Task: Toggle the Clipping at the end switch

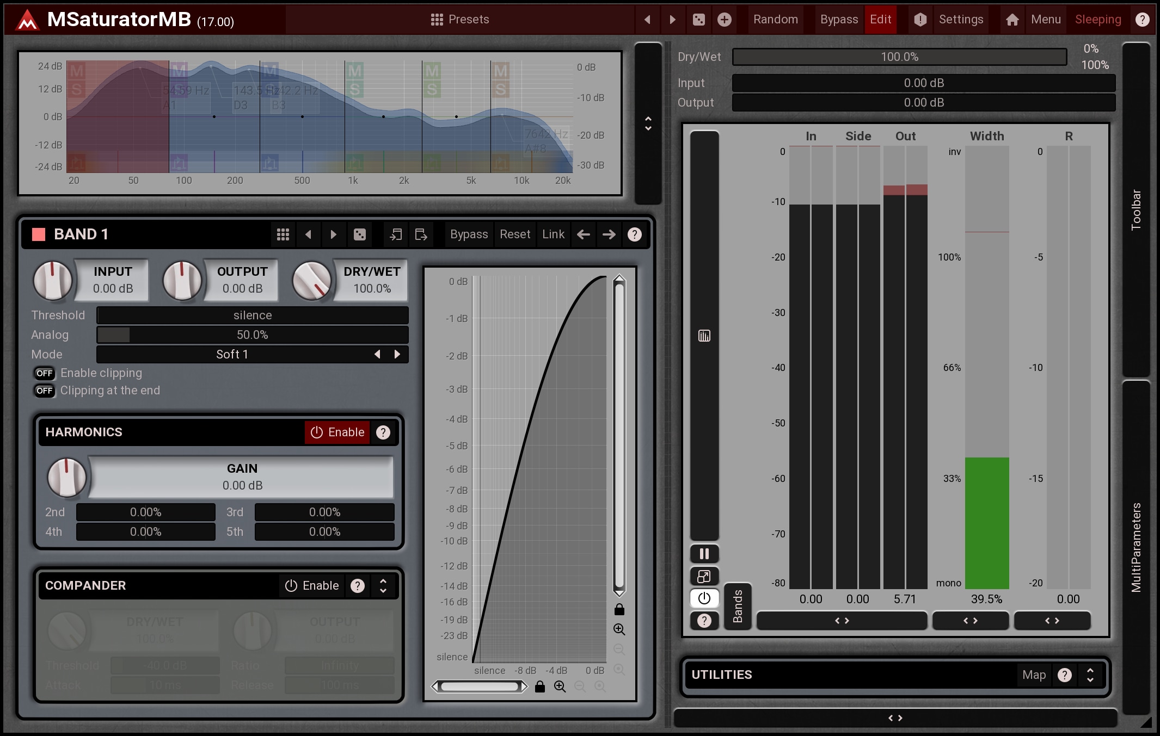Action: 44,391
